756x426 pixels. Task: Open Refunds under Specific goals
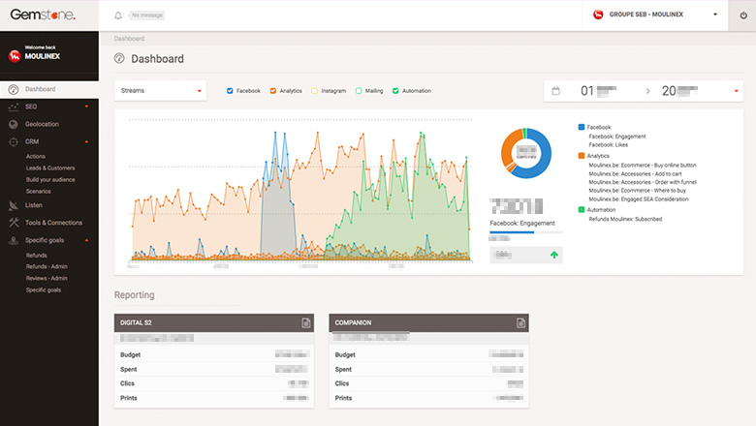tap(37, 256)
